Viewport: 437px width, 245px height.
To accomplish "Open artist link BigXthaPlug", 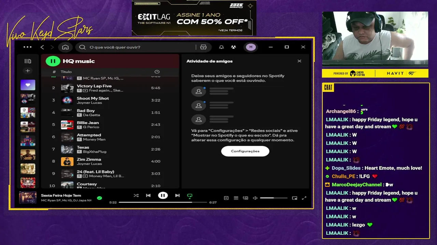I will 95,152.
